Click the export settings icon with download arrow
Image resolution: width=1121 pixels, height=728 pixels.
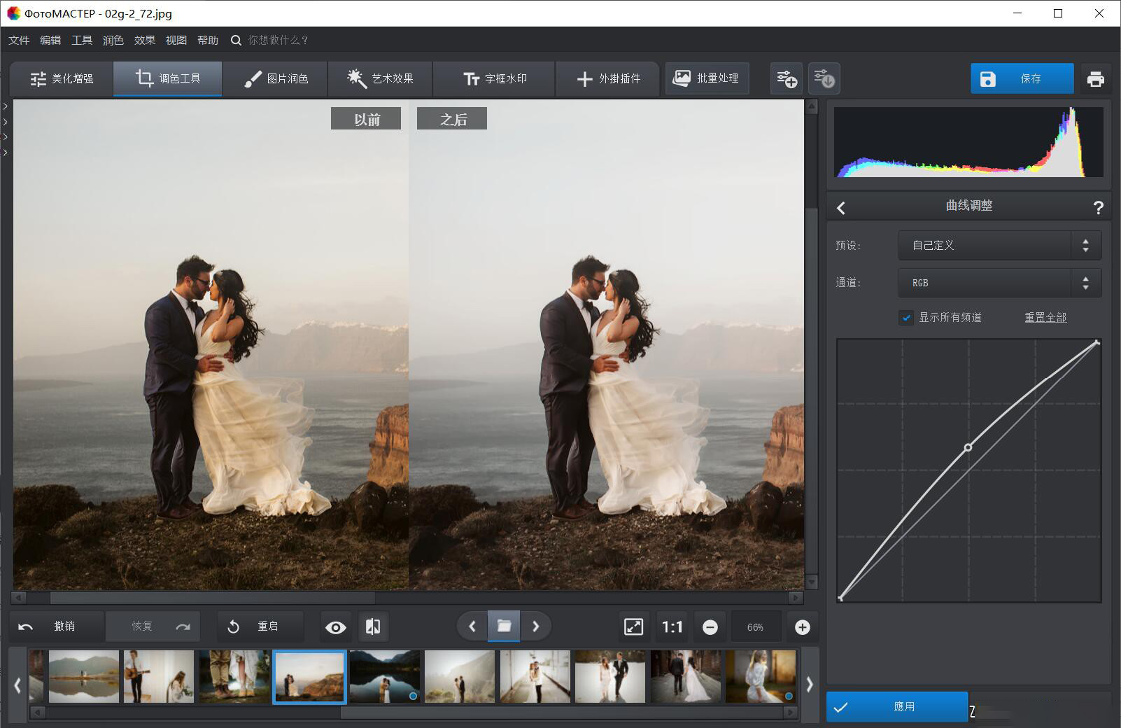823,78
